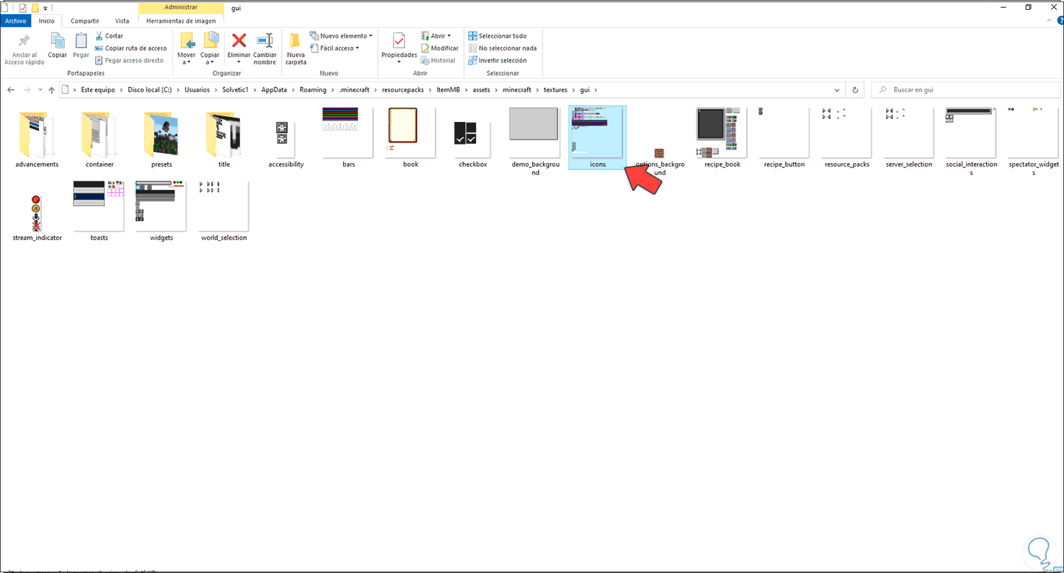Go back with the left navigation arrow
1064x573 pixels.
(x=11, y=90)
